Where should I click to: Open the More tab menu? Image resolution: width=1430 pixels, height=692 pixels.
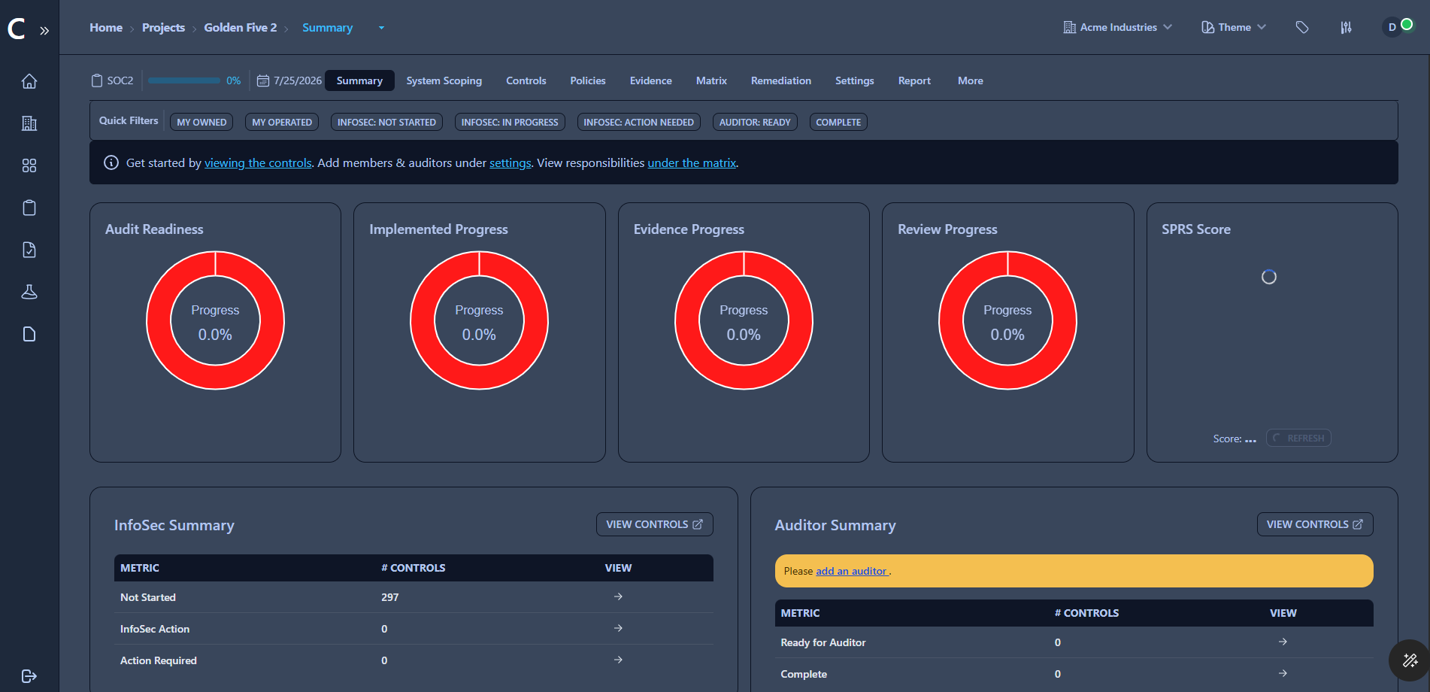tap(970, 80)
